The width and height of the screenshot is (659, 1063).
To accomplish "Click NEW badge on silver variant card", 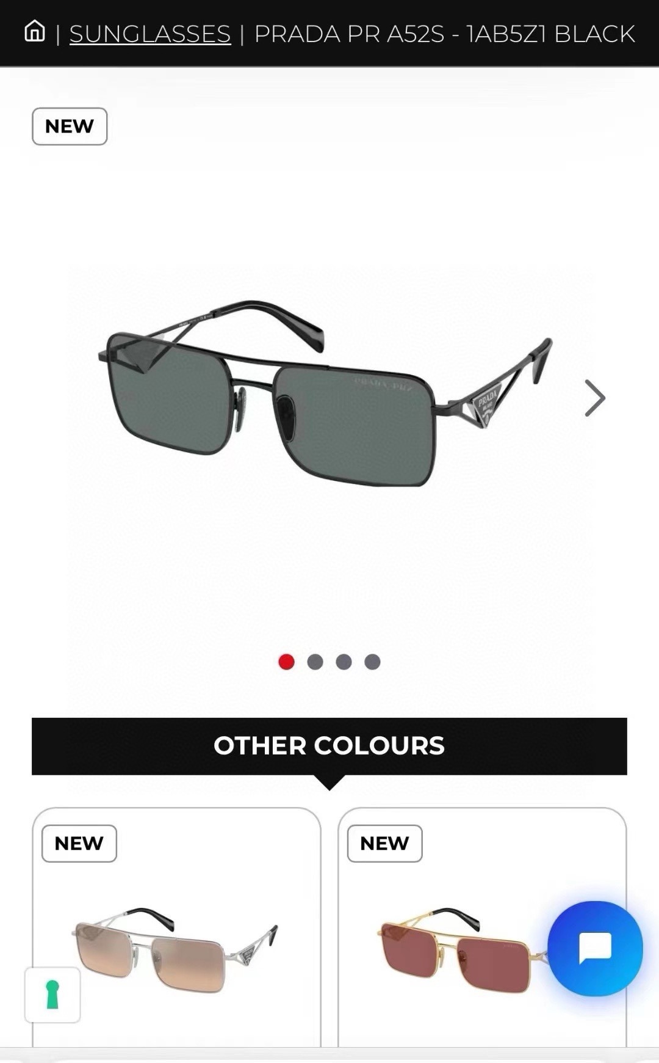I will click(x=79, y=843).
